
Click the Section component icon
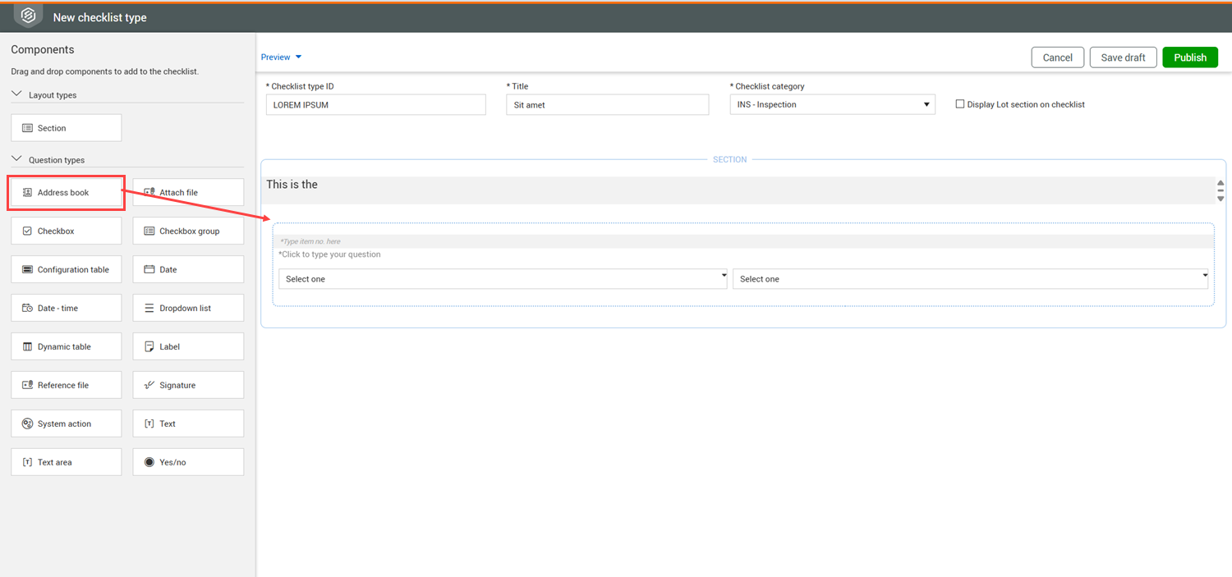pos(27,128)
